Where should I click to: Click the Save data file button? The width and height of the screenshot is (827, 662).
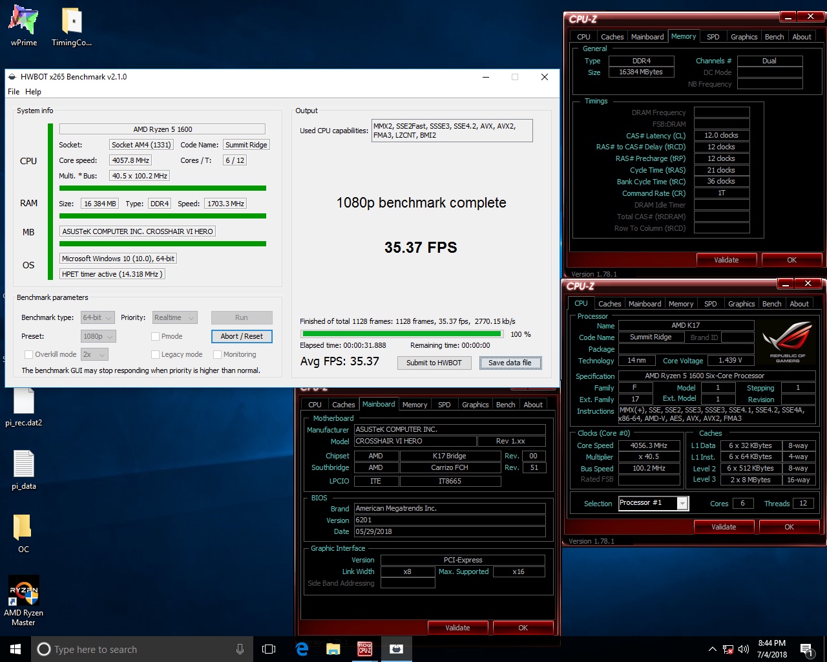click(510, 363)
